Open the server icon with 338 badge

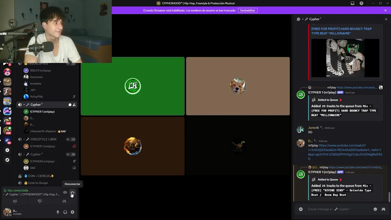click(x=7, y=130)
